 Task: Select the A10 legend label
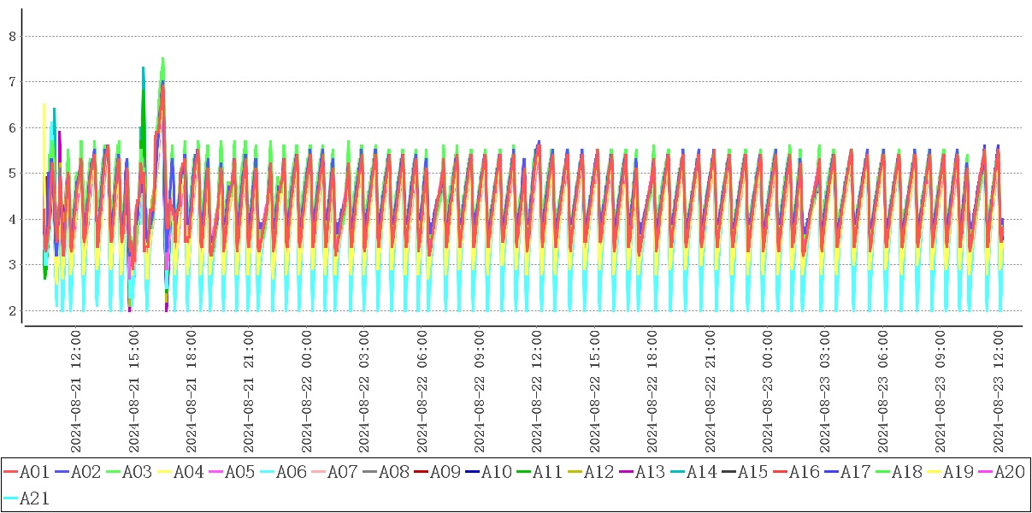pos(496,471)
